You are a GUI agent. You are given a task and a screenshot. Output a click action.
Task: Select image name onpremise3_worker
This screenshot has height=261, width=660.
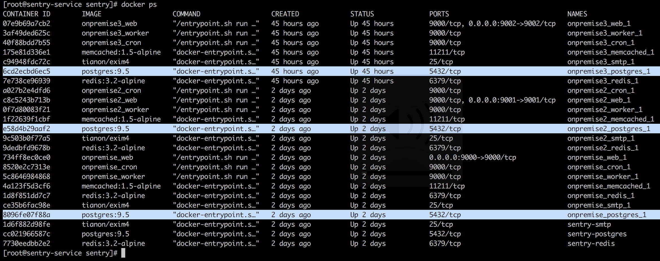pyautogui.click(x=115, y=33)
